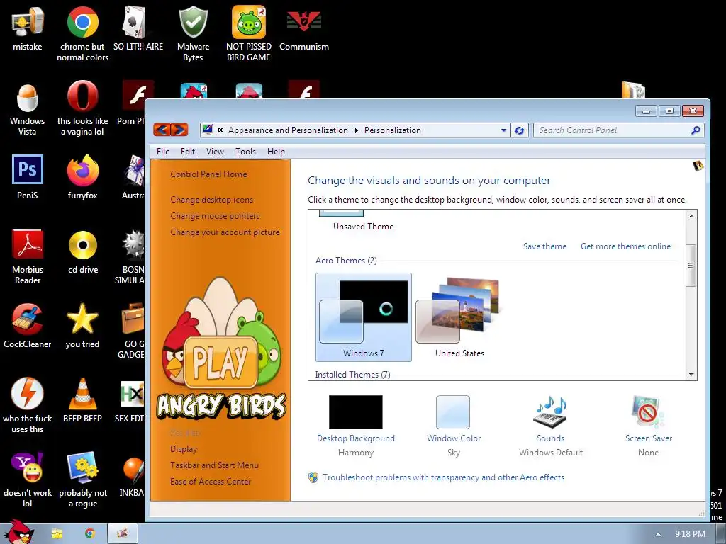This screenshot has height=544, width=726.
Task: Open the taskbar Chrome icon
Action: 90,534
